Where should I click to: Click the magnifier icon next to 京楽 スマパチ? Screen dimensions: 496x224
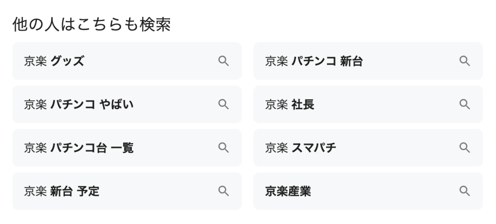pos(465,148)
